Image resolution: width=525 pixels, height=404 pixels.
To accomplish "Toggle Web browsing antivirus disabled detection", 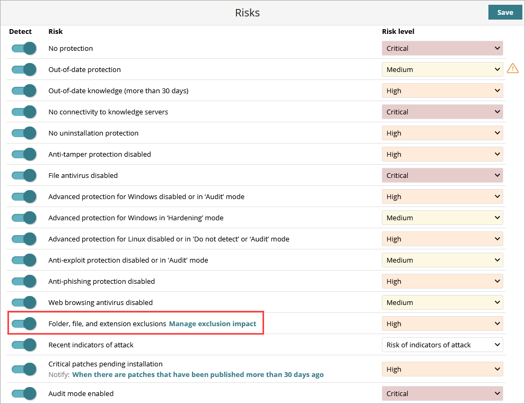I will click(x=24, y=302).
